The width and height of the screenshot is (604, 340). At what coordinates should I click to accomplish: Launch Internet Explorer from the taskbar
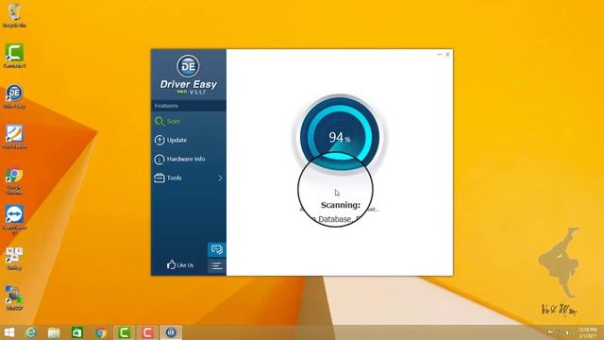coord(31,332)
